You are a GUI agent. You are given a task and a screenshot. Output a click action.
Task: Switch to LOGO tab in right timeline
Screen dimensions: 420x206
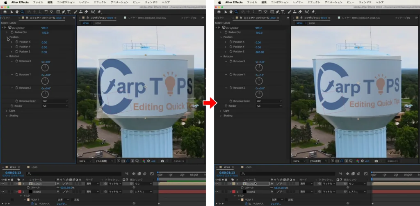pos(248,167)
